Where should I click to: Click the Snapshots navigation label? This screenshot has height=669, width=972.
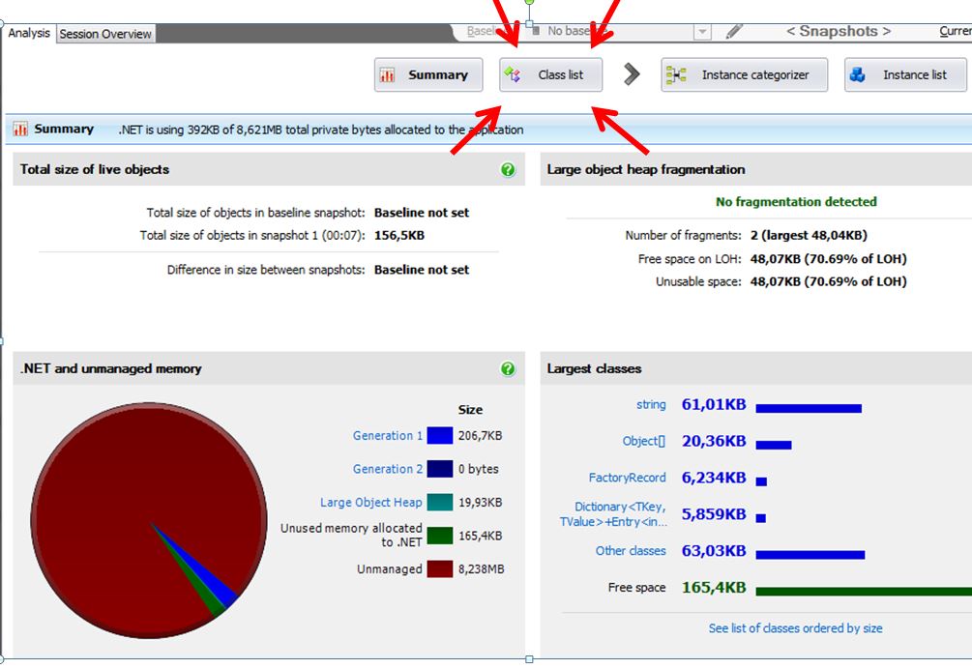click(x=839, y=31)
